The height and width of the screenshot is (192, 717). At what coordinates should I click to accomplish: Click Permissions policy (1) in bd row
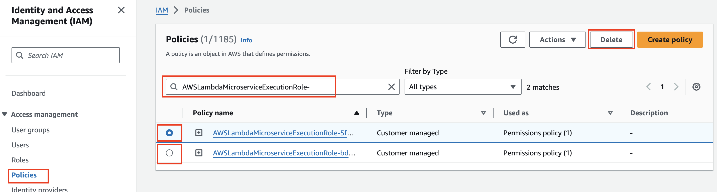click(x=537, y=153)
